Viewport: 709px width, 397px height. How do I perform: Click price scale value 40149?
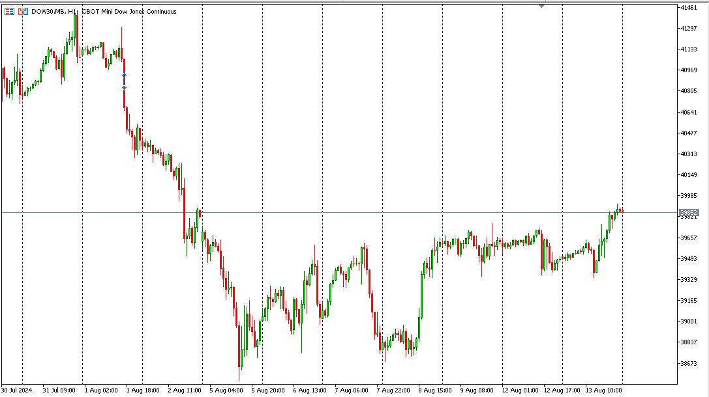click(689, 174)
